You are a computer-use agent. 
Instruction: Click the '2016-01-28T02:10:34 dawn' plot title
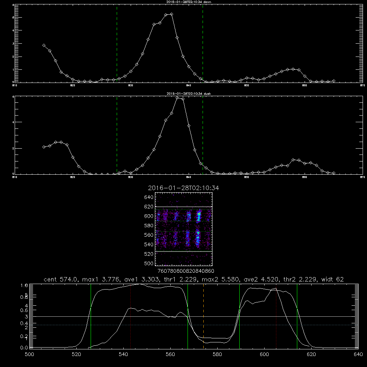(x=189, y=2)
